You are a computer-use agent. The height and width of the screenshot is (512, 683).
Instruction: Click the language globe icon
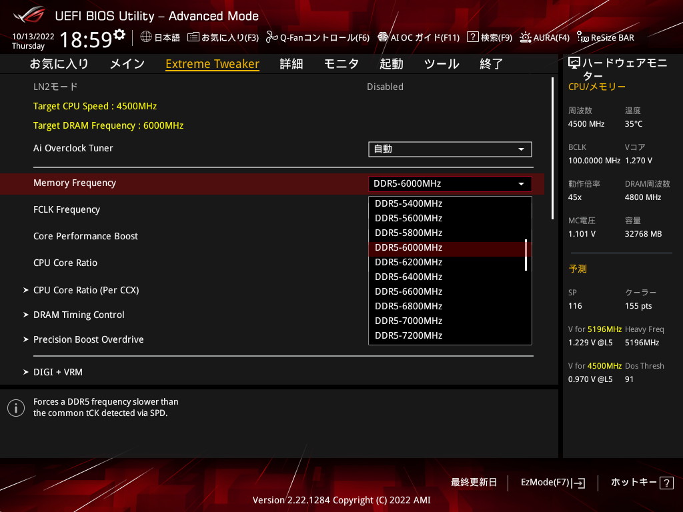[146, 37]
